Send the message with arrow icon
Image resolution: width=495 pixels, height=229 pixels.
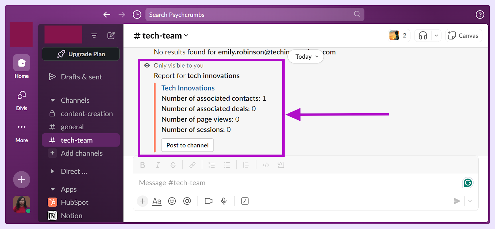coord(457,201)
